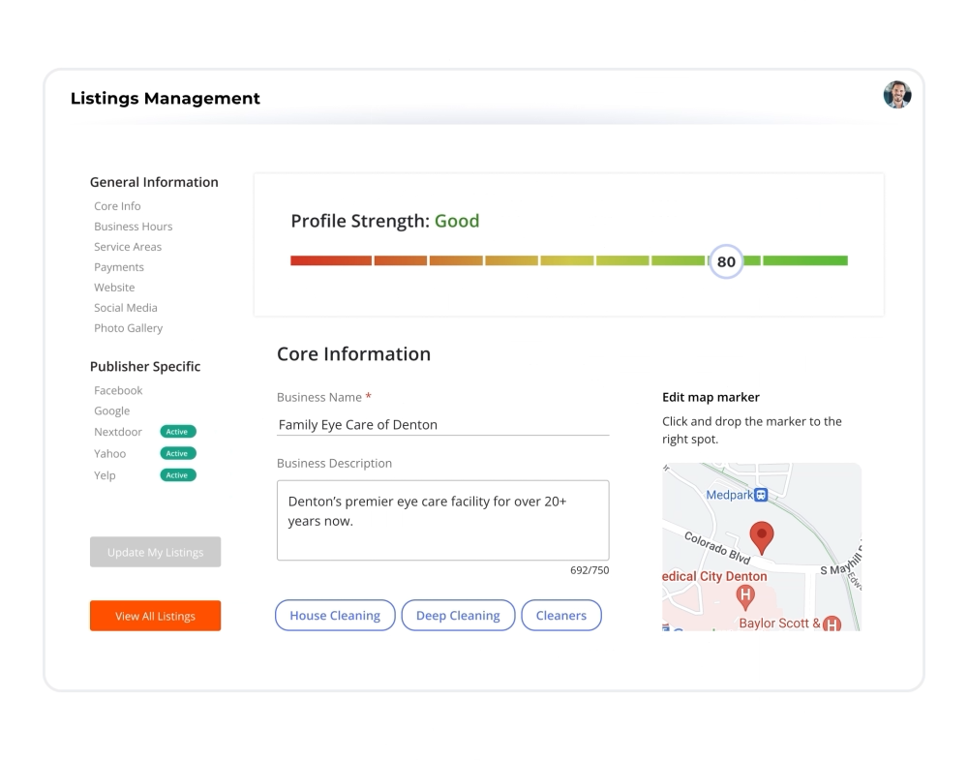Click the last green segment of strength bar
Viewport: 968px width, 761px height.
[x=805, y=260]
